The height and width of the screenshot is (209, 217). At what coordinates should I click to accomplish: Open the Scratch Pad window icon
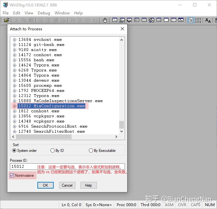pyautogui.click(x=166, y=20)
